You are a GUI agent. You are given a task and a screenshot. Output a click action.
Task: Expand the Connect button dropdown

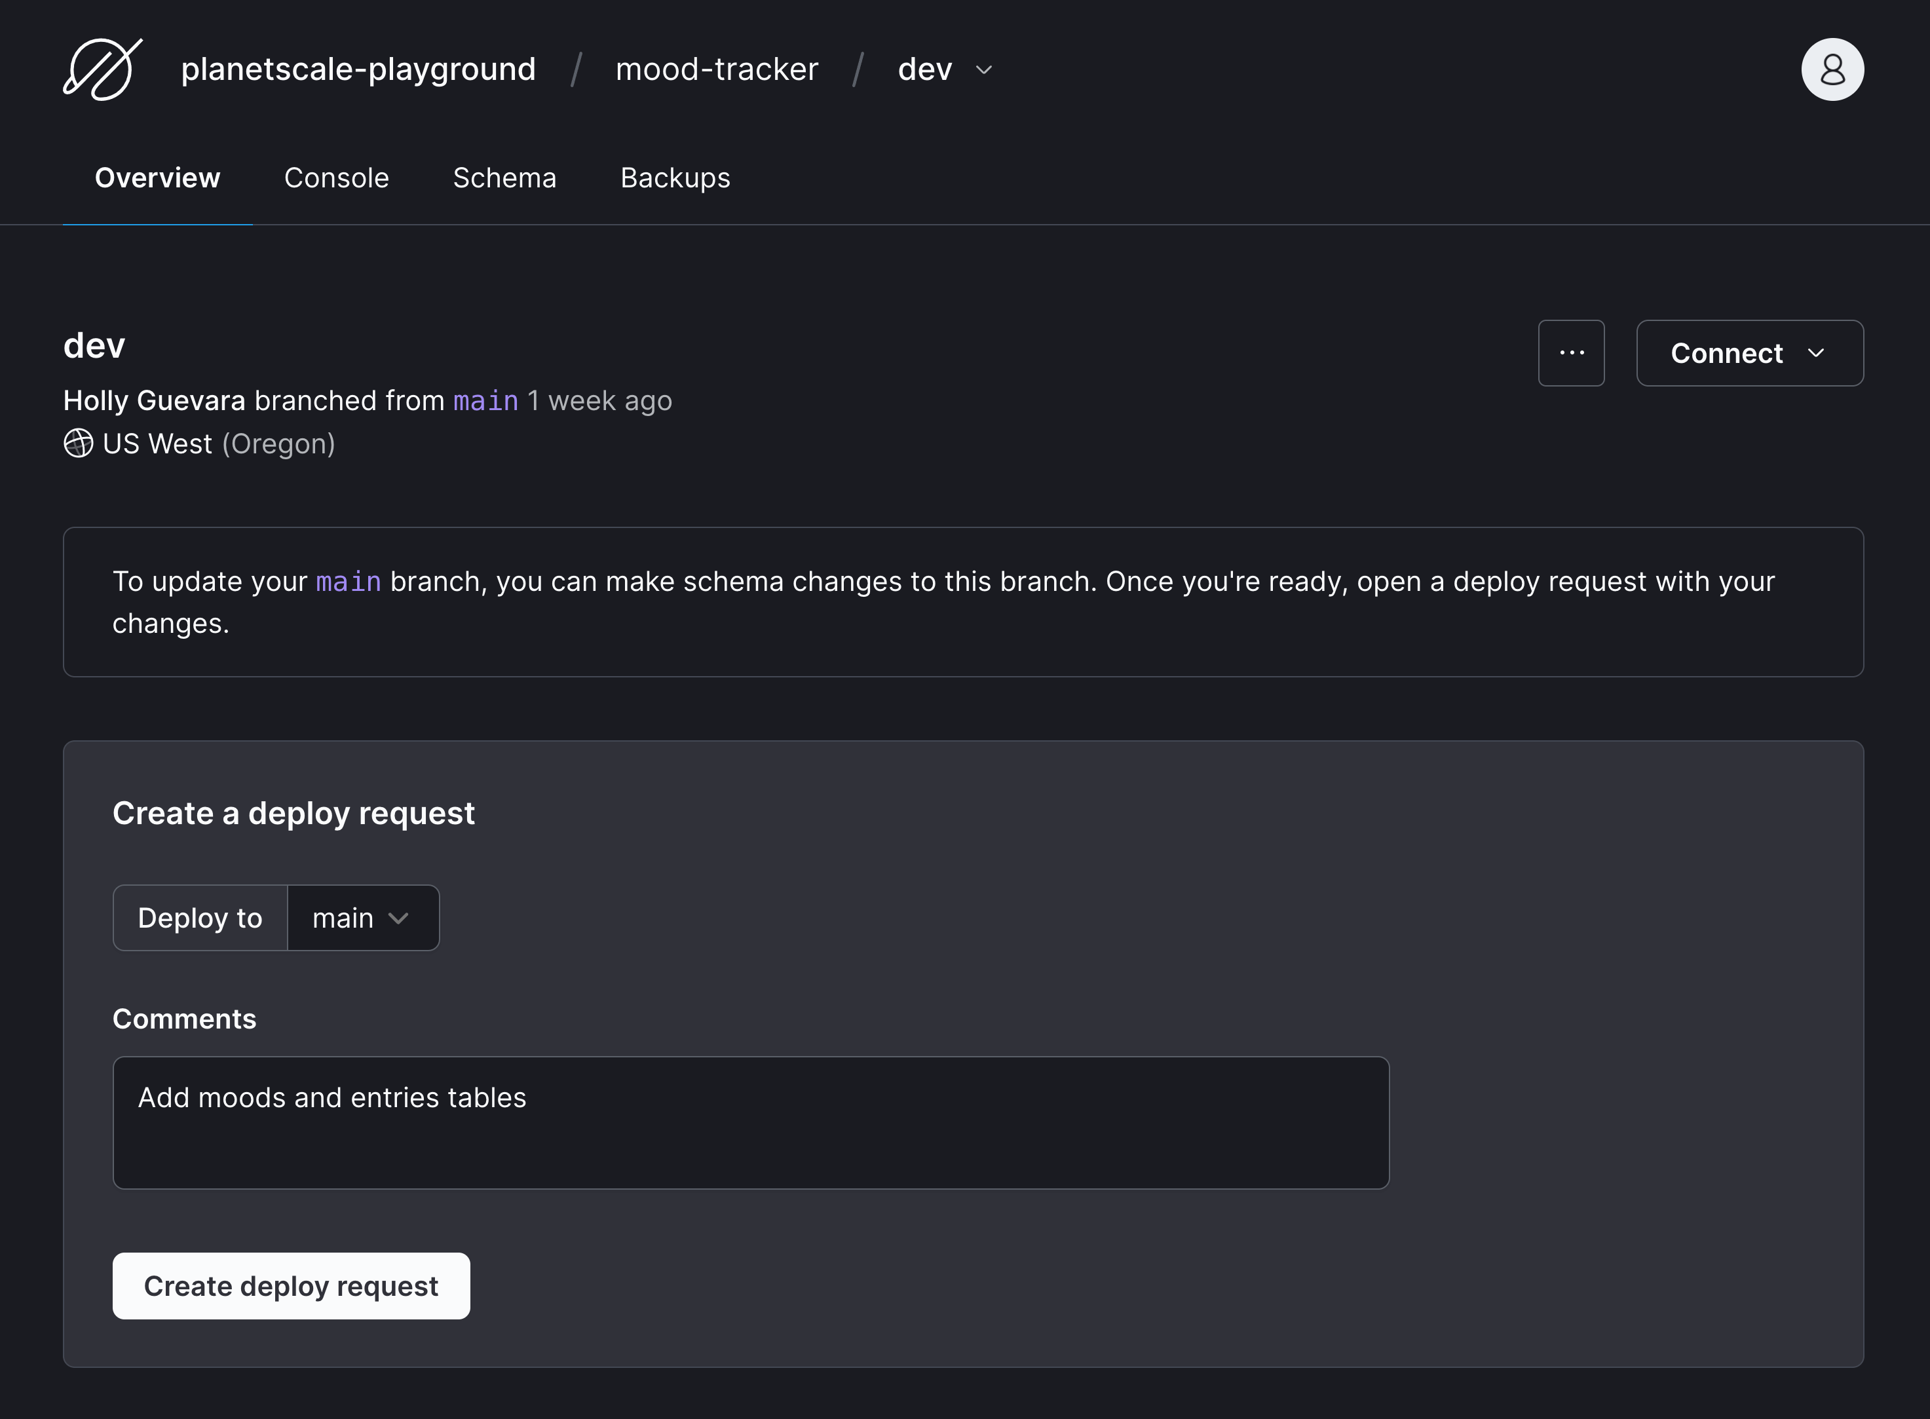click(x=1817, y=352)
